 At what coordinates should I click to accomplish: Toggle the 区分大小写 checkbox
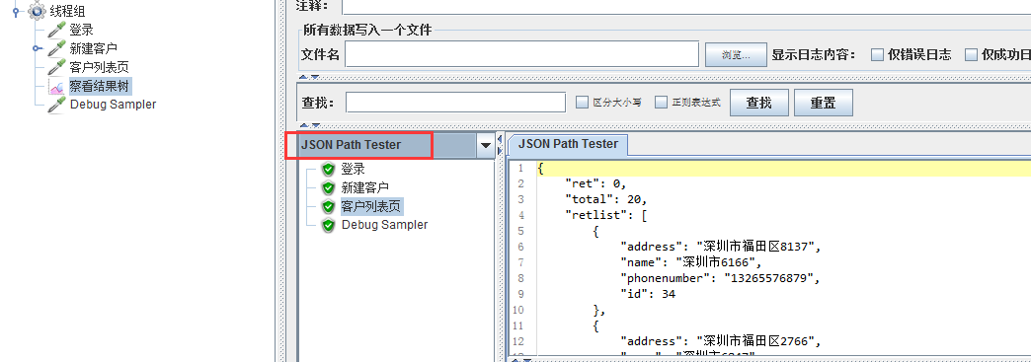tap(582, 103)
